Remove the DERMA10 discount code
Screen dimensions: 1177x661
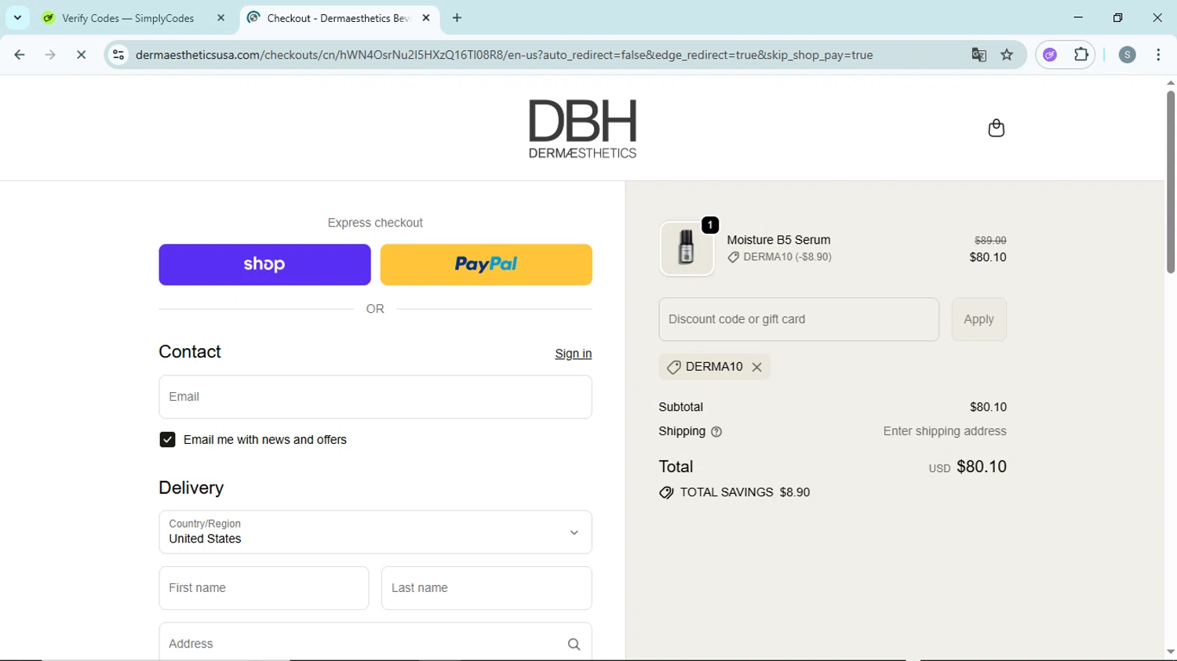pyautogui.click(x=756, y=367)
